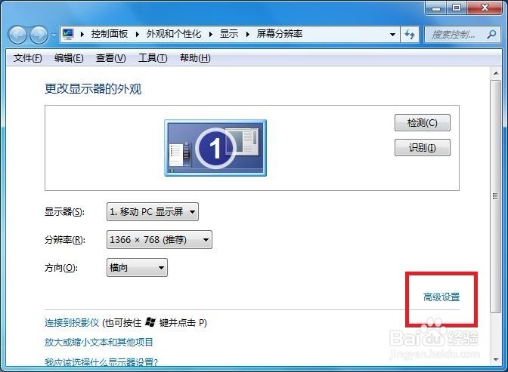
Task: Open 方向 dropdown showing 横向
Action: click(137, 268)
